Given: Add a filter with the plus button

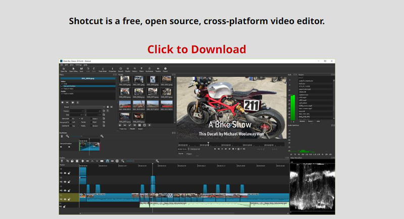Looking at the screenshot, I should pos(62,102).
